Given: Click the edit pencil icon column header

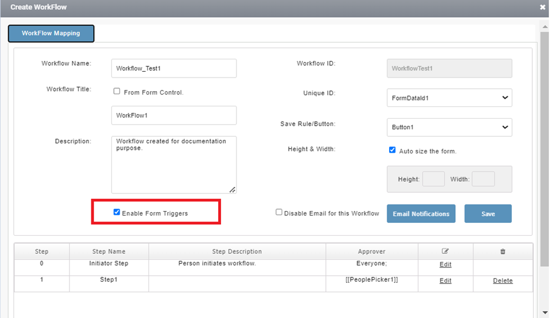Looking at the screenshot, I should [445, 251].
